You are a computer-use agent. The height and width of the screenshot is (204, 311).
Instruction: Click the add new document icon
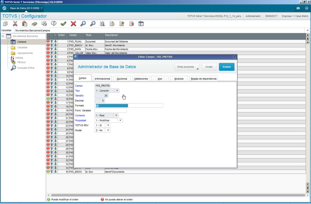[x=112, y=24]
